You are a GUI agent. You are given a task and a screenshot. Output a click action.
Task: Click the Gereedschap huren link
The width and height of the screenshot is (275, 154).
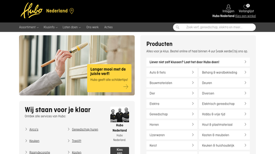[x=85, y=130]
